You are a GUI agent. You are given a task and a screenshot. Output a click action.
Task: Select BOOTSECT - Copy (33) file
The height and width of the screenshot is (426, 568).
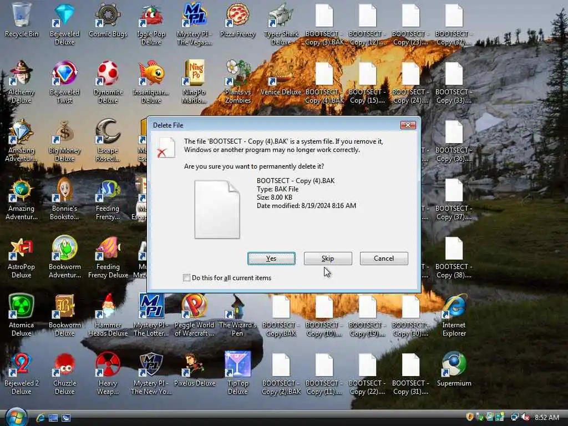pyautogui.click(x=454, y=82)
